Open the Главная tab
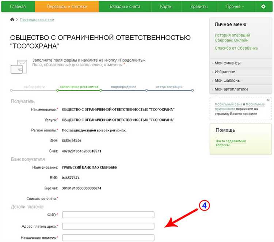 pyautogui.click(x=18, y=7)
